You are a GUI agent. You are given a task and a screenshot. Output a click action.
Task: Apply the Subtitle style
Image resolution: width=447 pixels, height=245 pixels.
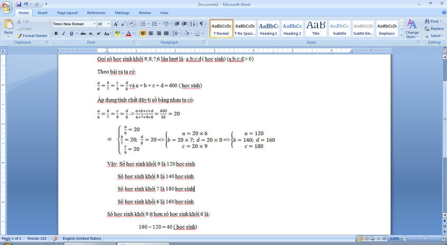click(x=340, y=28)
